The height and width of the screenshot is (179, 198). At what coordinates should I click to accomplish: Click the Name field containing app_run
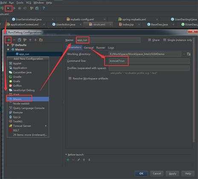(108, 40)
